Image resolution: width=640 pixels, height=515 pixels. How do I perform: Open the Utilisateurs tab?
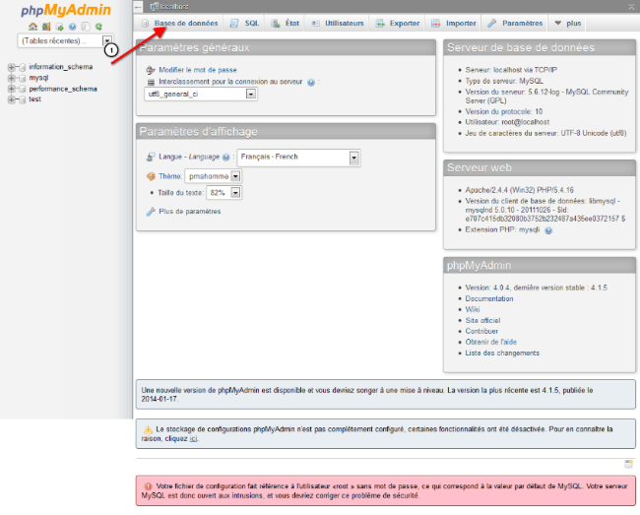337,24
